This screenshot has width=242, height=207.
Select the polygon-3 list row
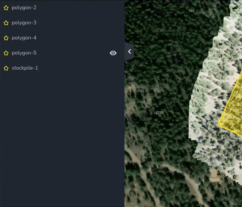[x=62, y=23]
